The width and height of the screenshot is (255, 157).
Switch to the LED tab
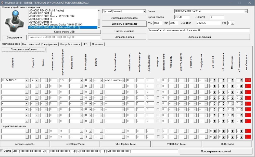tap(85, 44)
